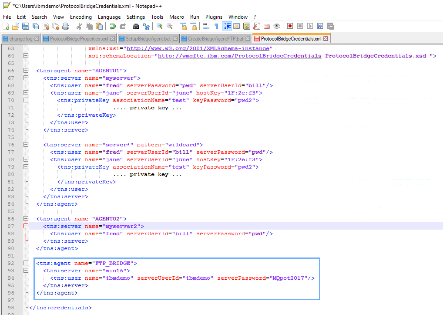Collapse the win16 server fold on line 93
Screen dimensions: 443x315
[26, 270]
